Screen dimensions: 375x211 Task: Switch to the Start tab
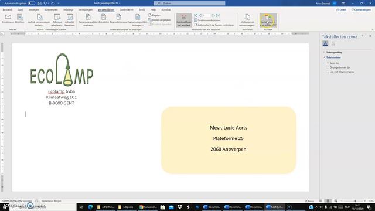coord(21,10)
